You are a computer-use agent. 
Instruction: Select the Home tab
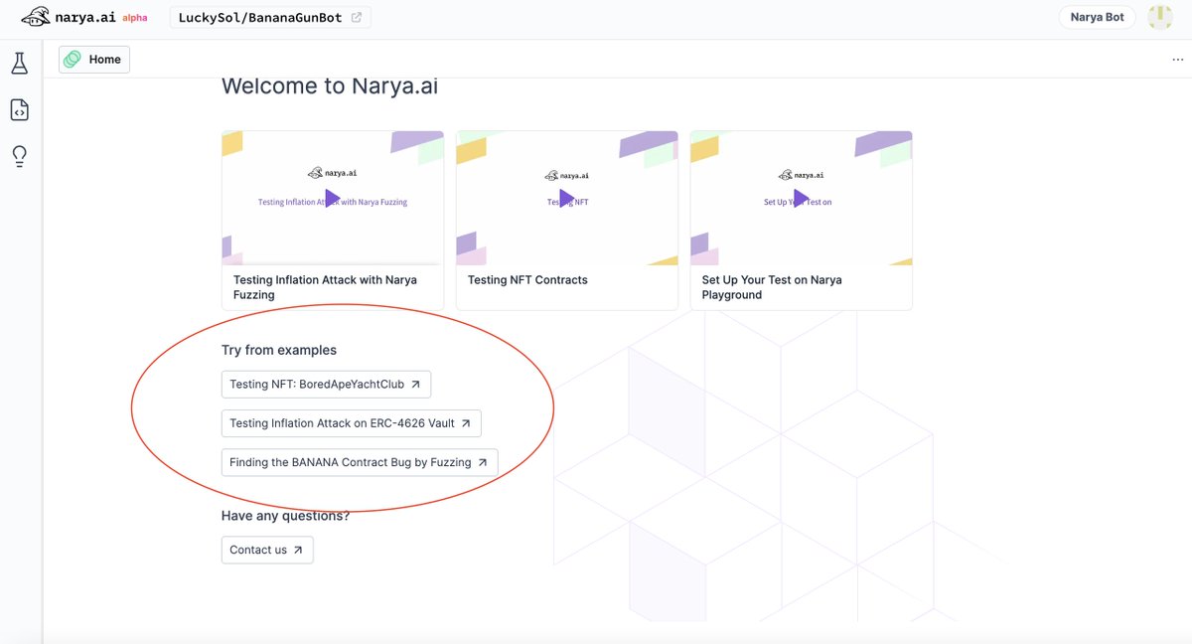point(94,60)
